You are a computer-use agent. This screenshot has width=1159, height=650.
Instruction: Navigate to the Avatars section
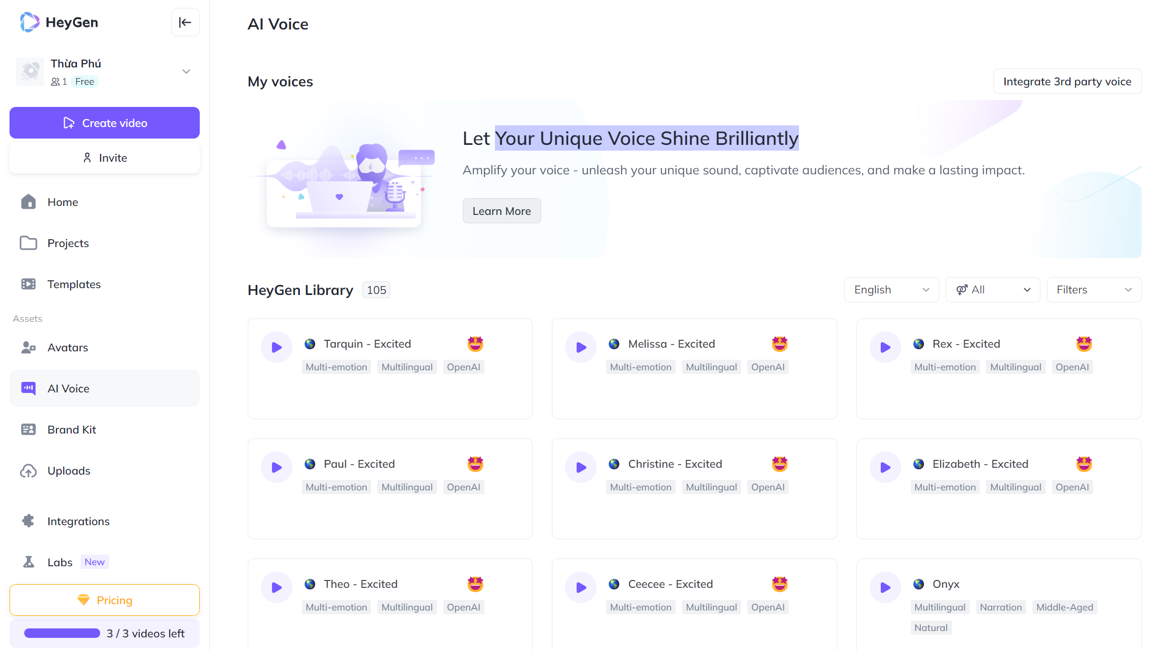point(67,347)
